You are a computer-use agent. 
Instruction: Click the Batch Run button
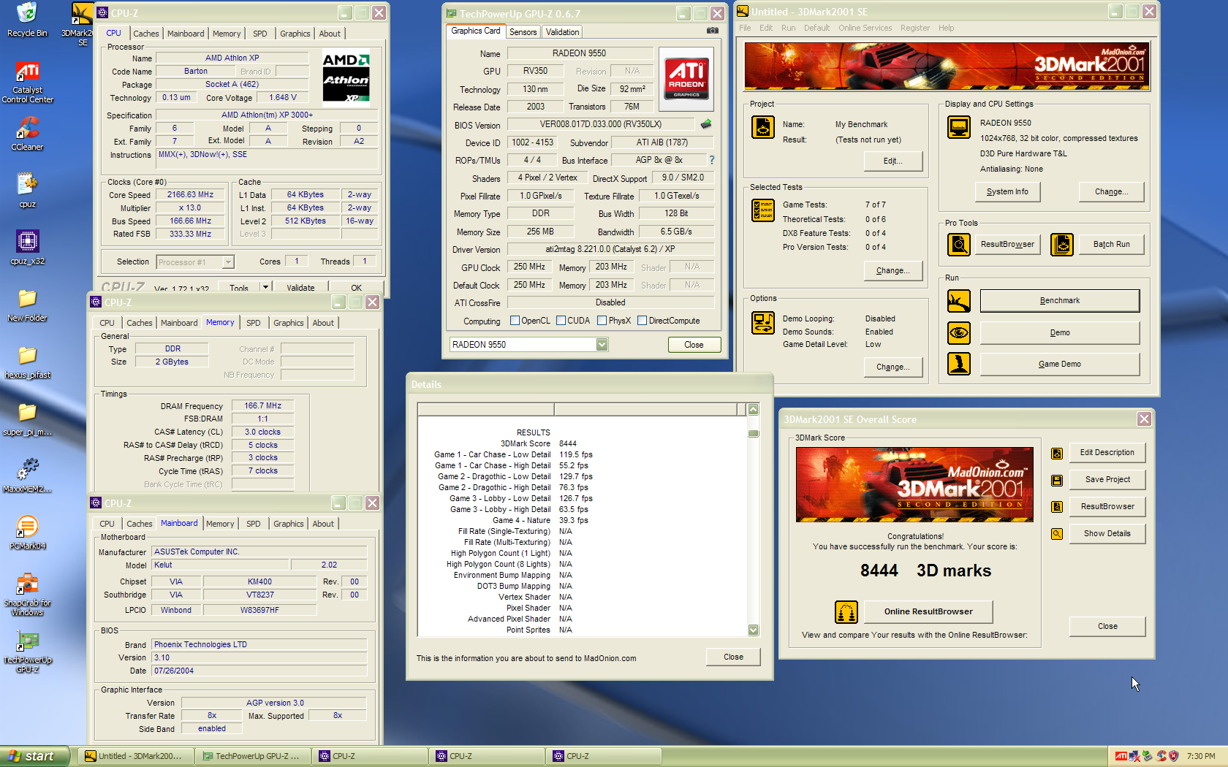tap(1111, 244)
